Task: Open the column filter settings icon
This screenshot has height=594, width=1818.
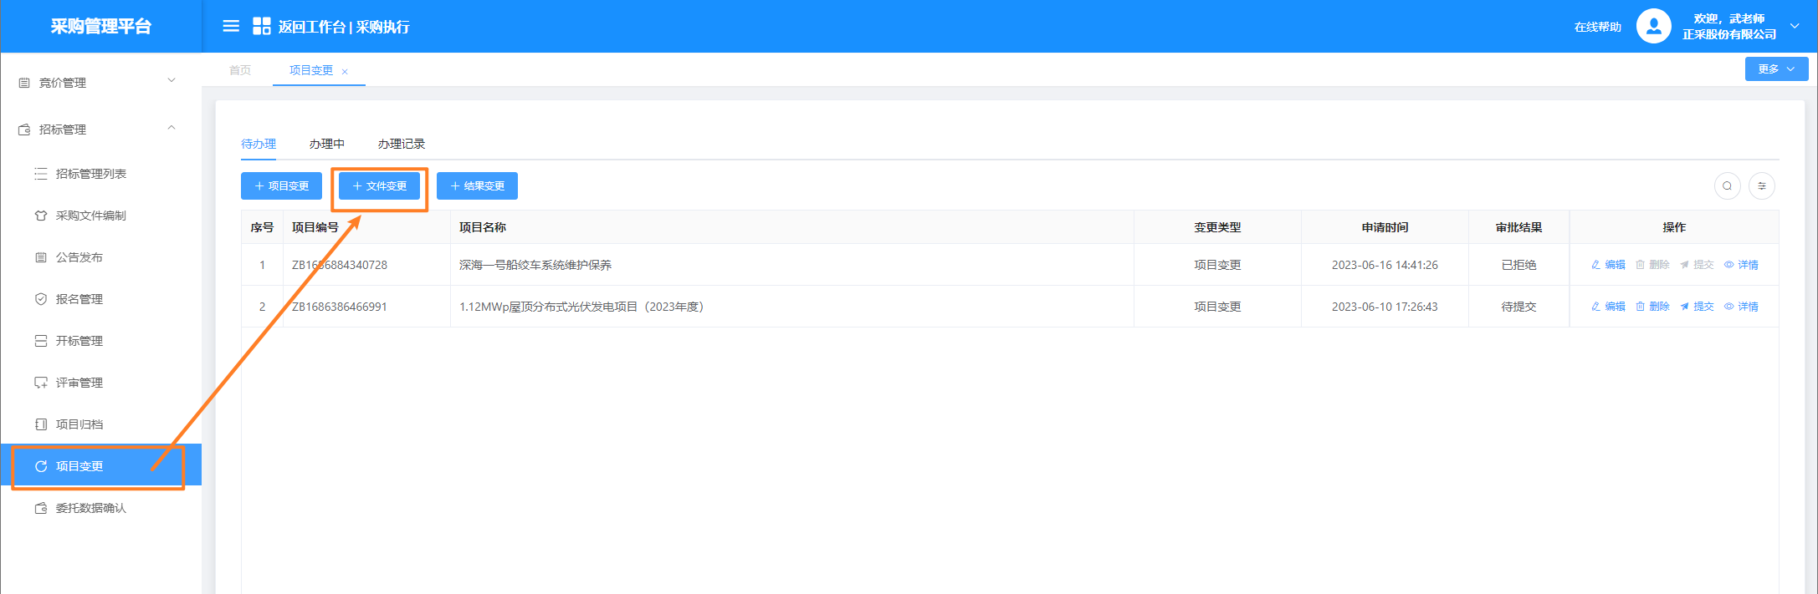Action: [x=1762, y=186]
